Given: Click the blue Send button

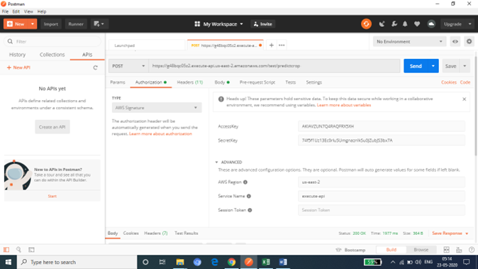Looking at the screenshot, I should click(416, 66).
